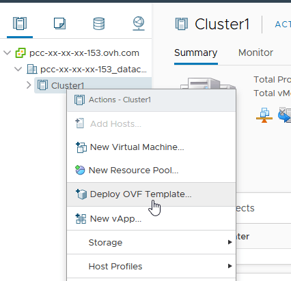
Task: Click the datacenter building icon
Action: pyautogui.click(x=32, y=69)
